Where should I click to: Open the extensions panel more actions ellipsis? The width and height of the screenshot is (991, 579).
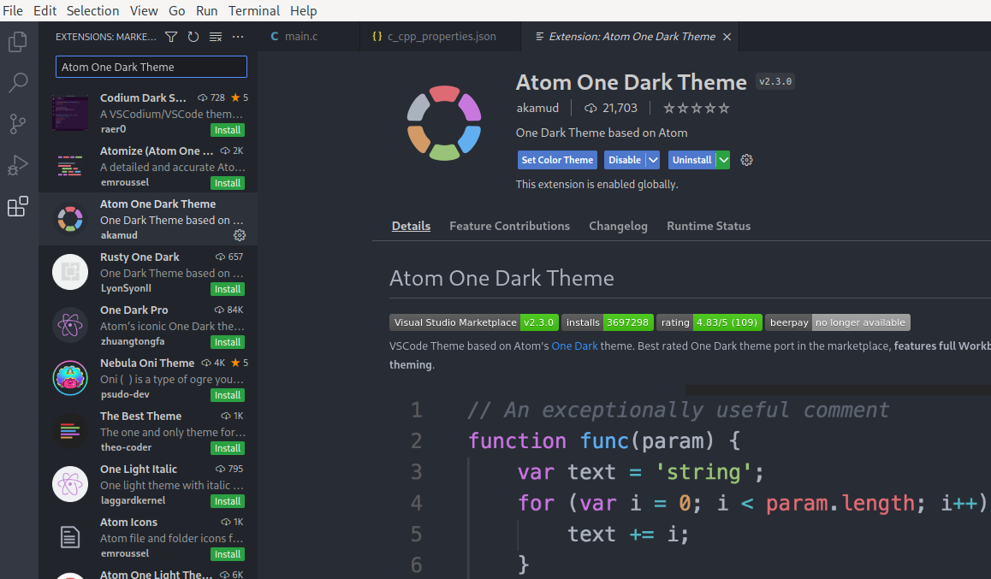pyautogui.click(x=238, y=37)
